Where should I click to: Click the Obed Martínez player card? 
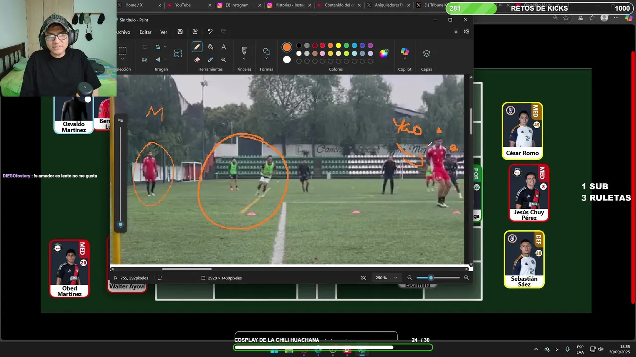pos(70,269)
